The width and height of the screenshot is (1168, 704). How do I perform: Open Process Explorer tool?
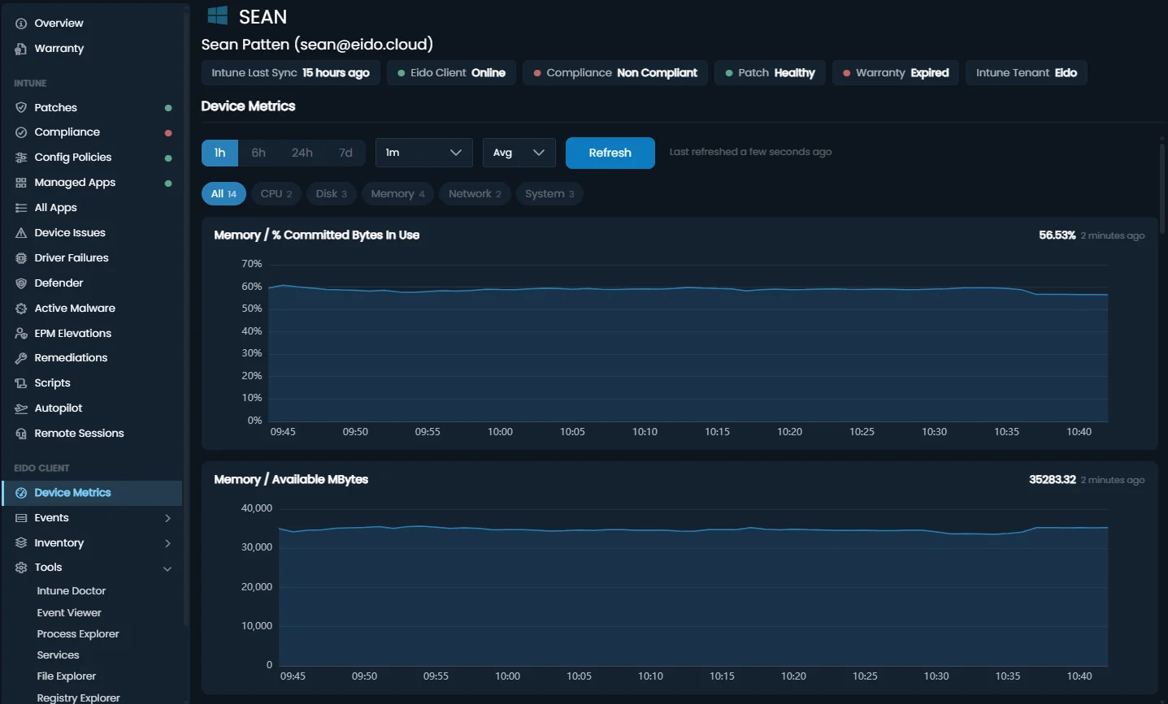point(78,634)
